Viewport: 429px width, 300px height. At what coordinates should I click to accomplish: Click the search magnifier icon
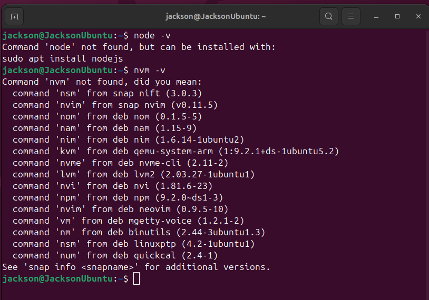328,16
